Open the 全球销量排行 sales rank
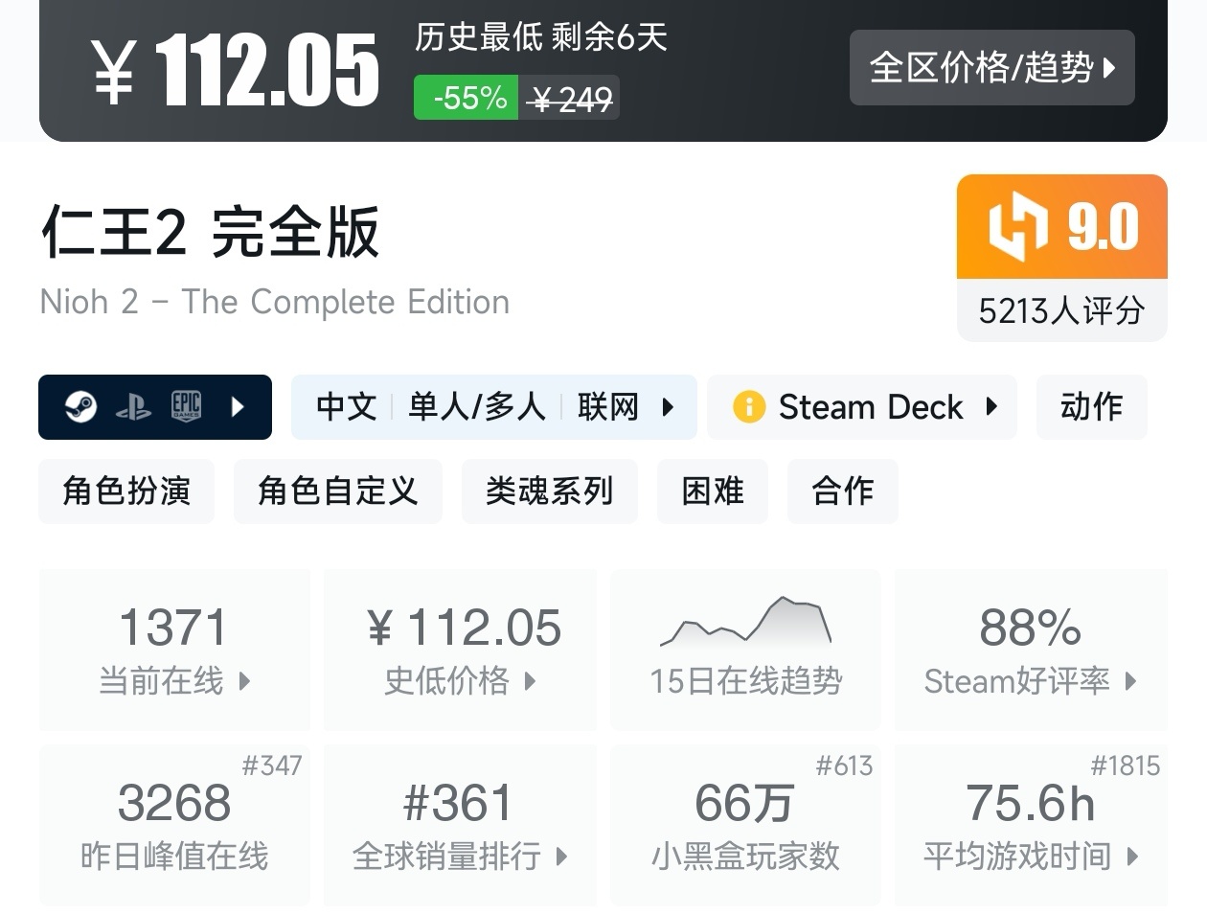Image resolution: width=1207 pixels, height=914 pixels. (x=461, y=825)
